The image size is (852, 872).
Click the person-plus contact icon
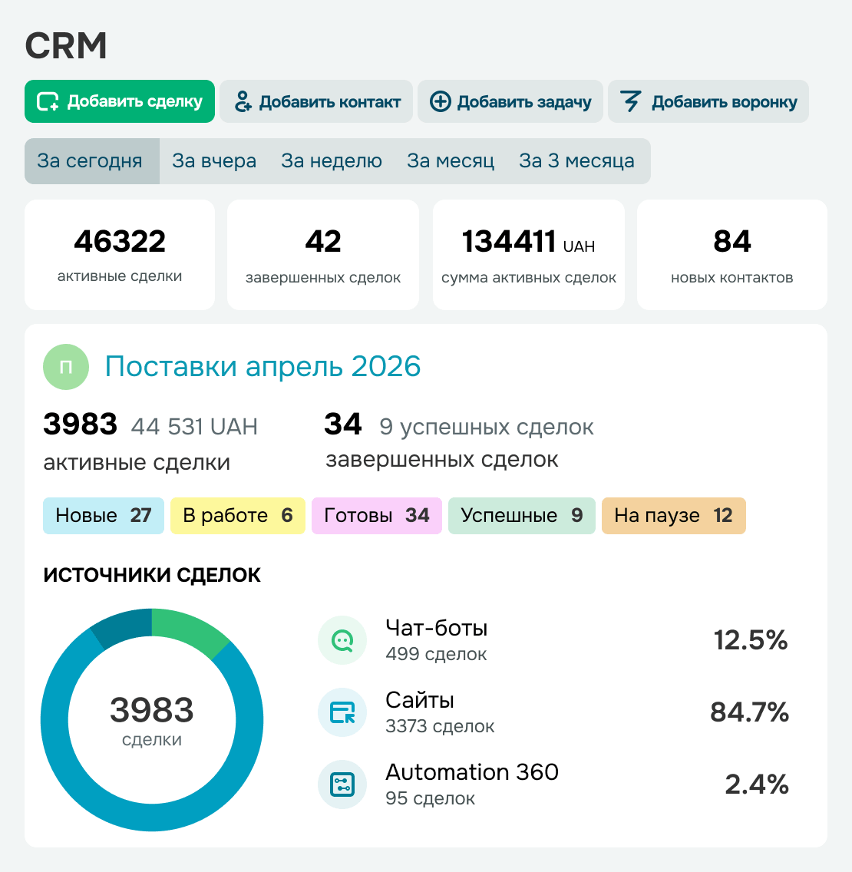(243, 102)
